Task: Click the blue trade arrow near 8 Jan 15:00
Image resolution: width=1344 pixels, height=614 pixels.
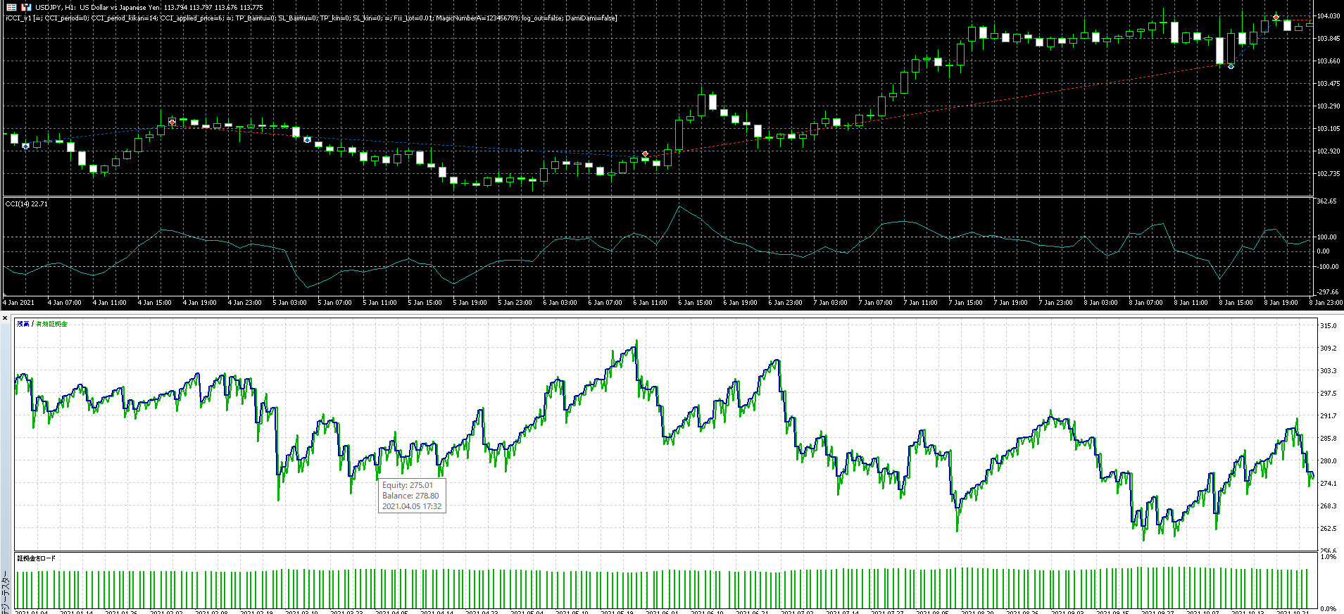Action: click(x=1231, y=66)
